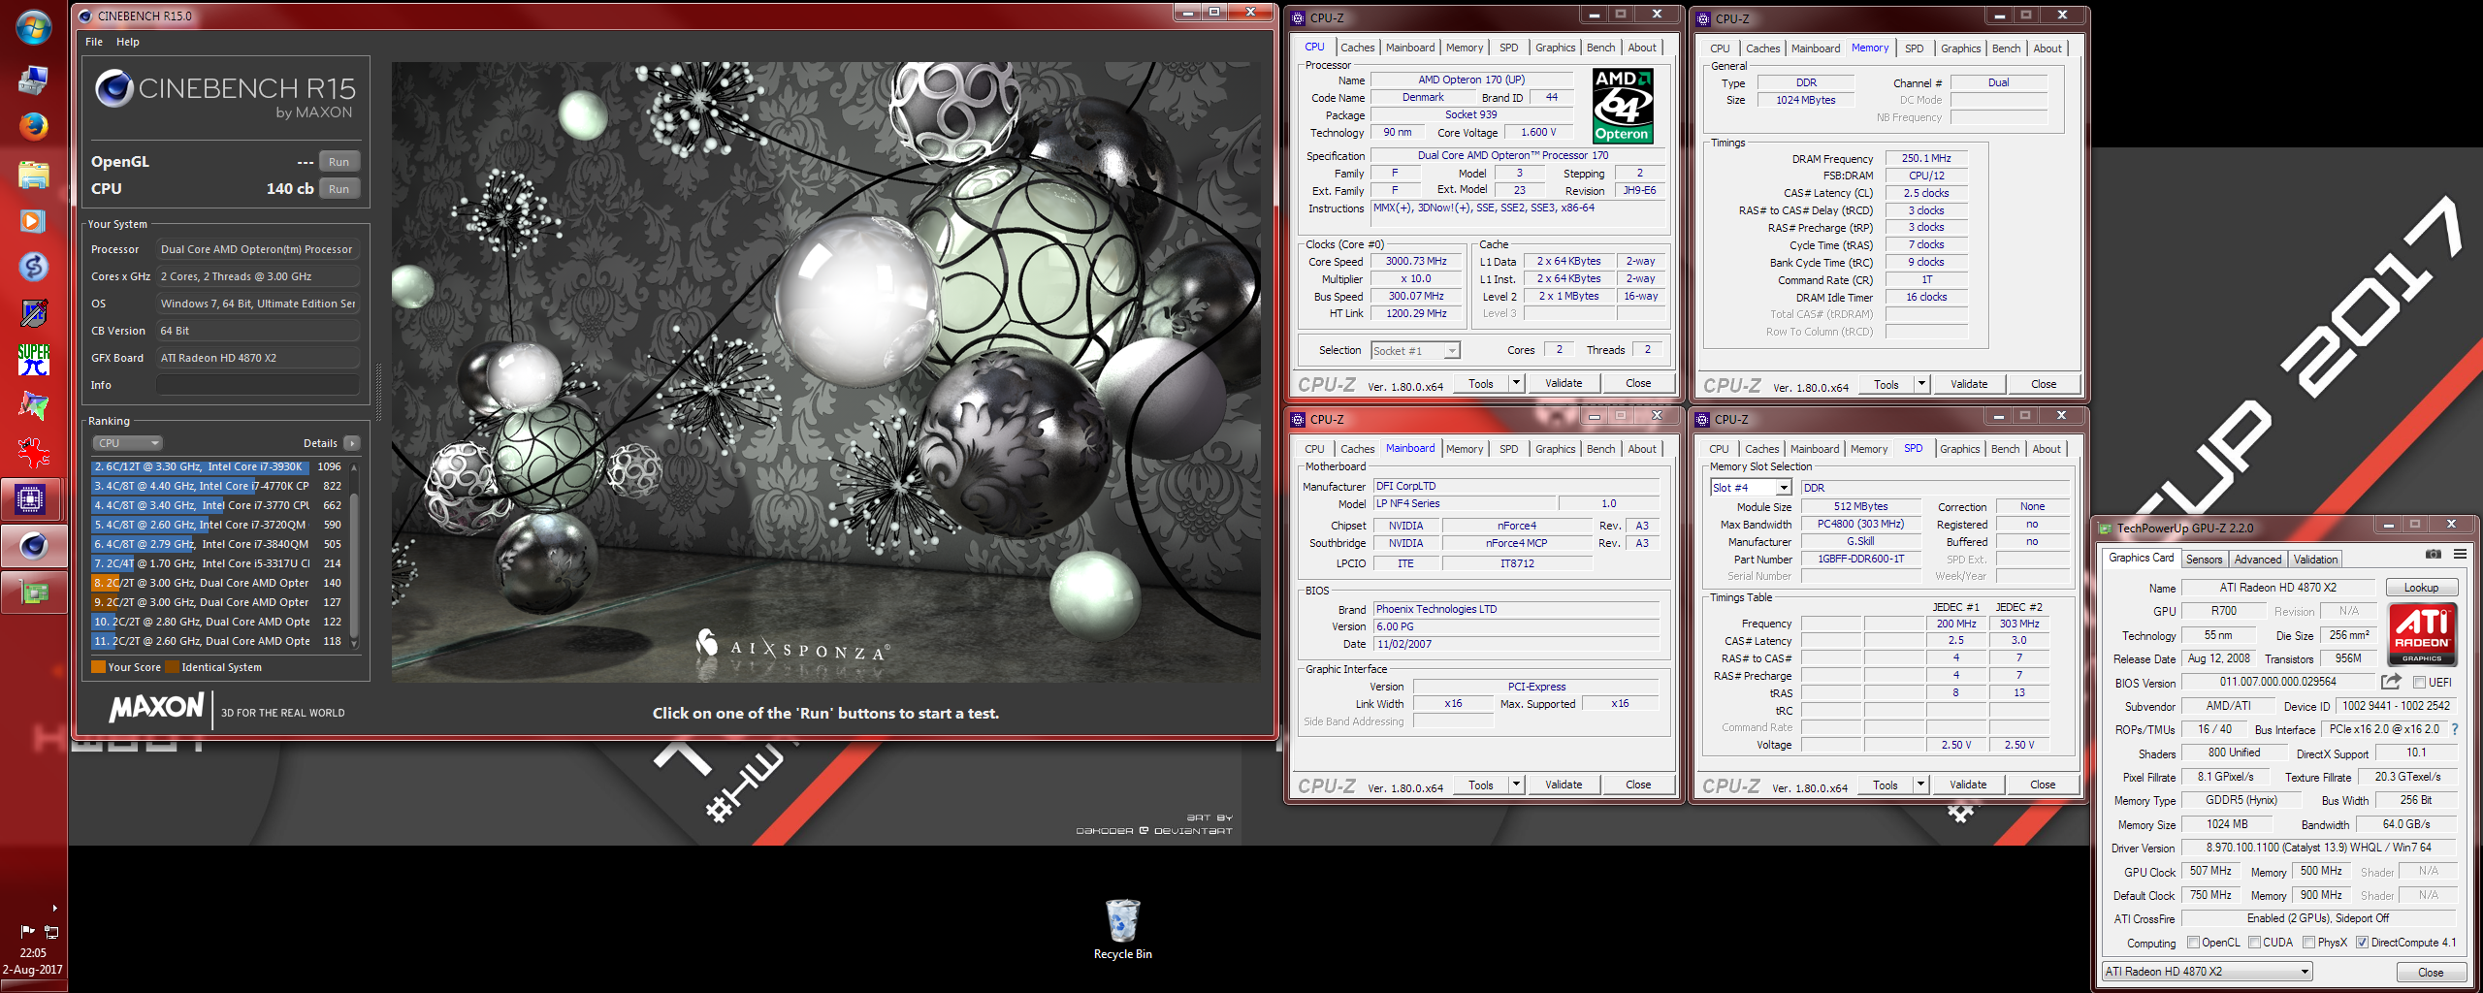The width and height of the screenshot is (2483, 993).
Task: Click the red splat taskbar icon
Action: pos(33,453)
